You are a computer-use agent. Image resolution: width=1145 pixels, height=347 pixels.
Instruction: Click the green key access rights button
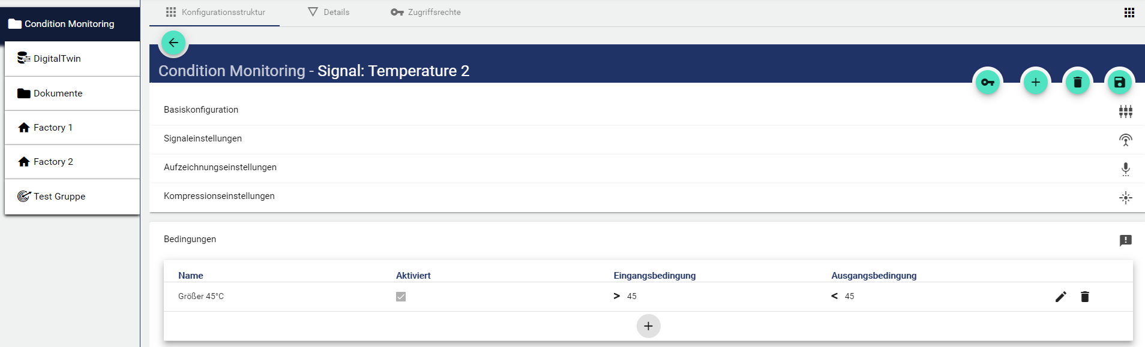[987, 82]
